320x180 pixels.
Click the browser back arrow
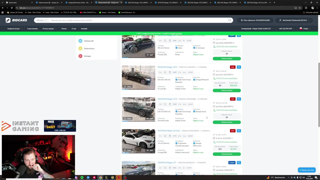point(3,8)
